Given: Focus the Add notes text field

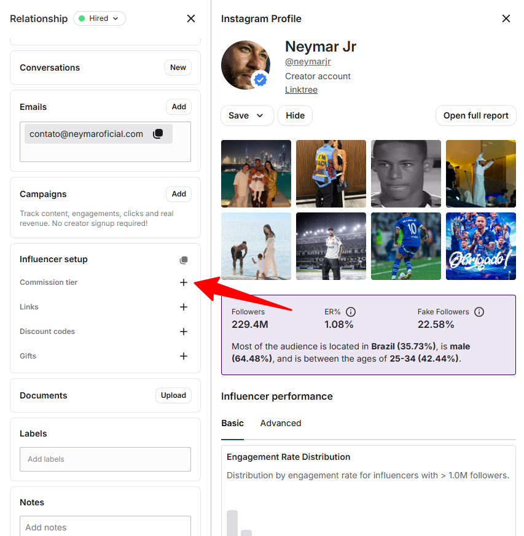Looking at the screenshot, I should [x=105, y=526].
